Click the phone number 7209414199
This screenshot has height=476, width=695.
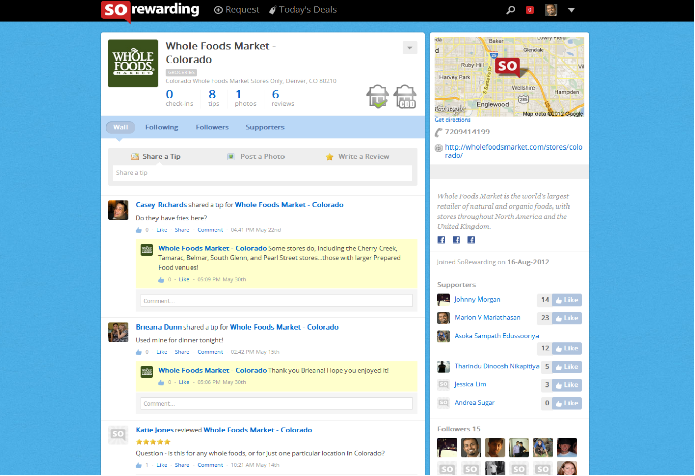click(467, 132)
